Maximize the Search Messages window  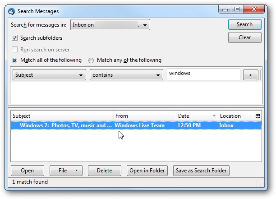click(x=237, y=9)
